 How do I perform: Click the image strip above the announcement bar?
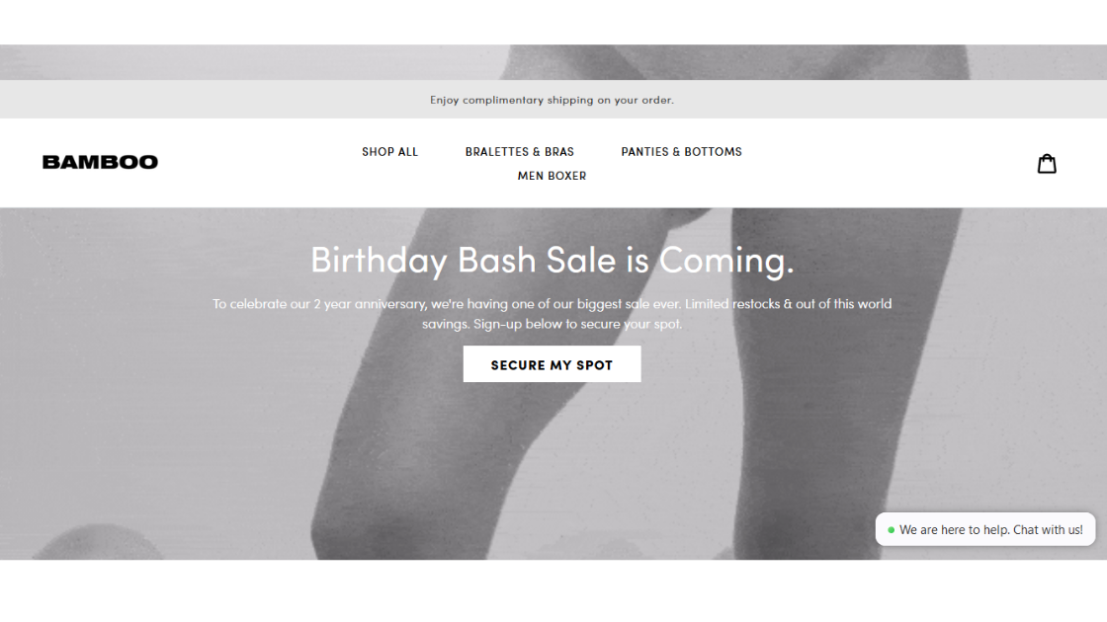[553, 62]
